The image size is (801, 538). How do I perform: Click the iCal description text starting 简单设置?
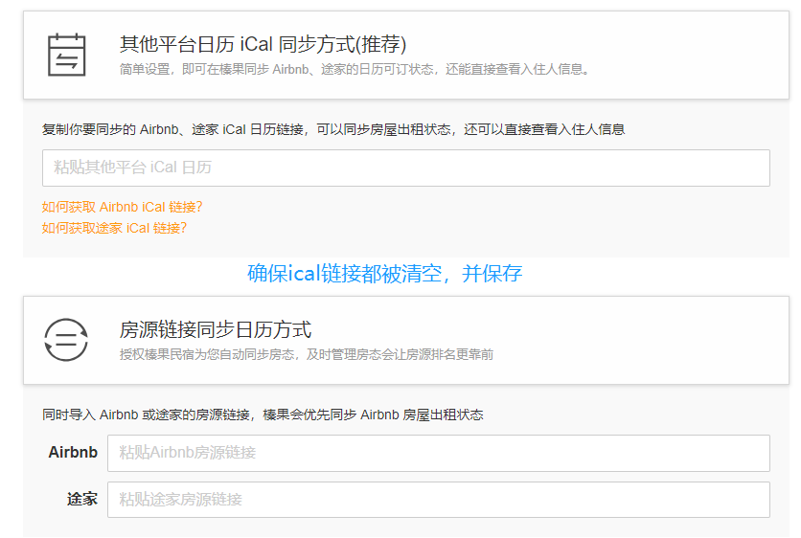[x=354, y=70]
